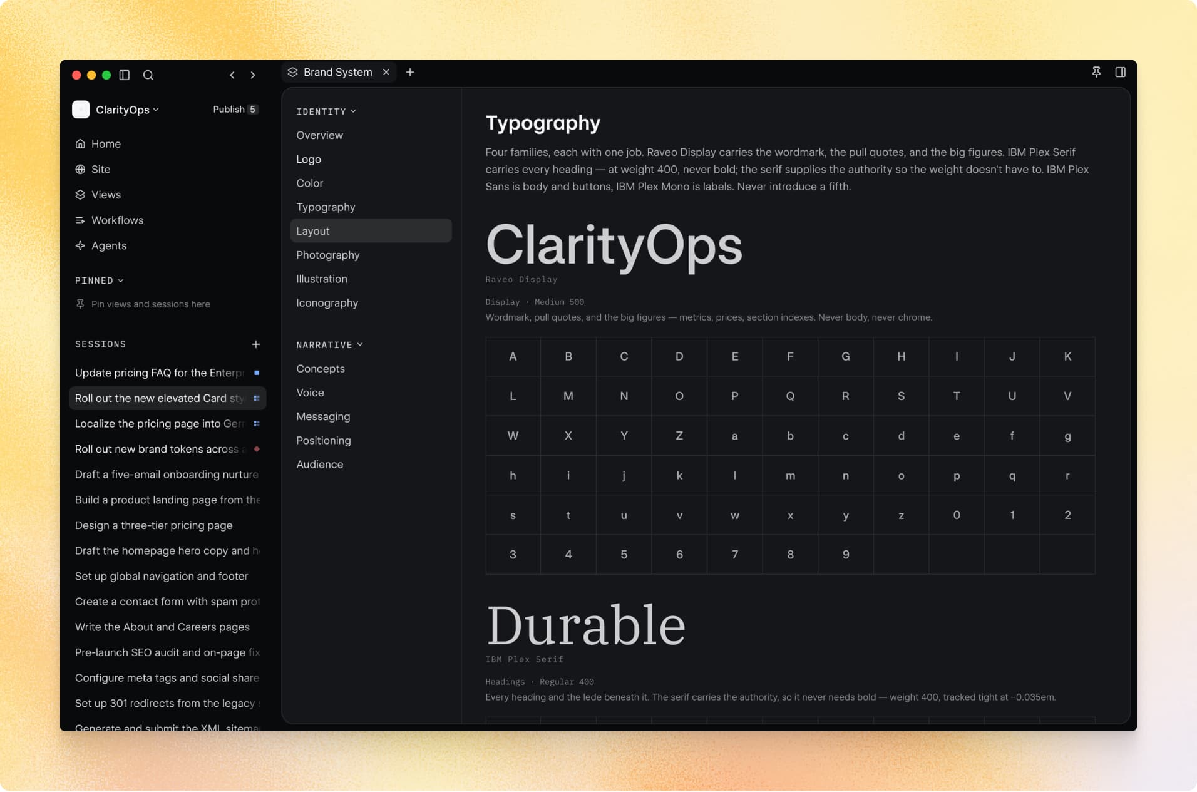Select Layout in Identity list

[x=371, y=231]
